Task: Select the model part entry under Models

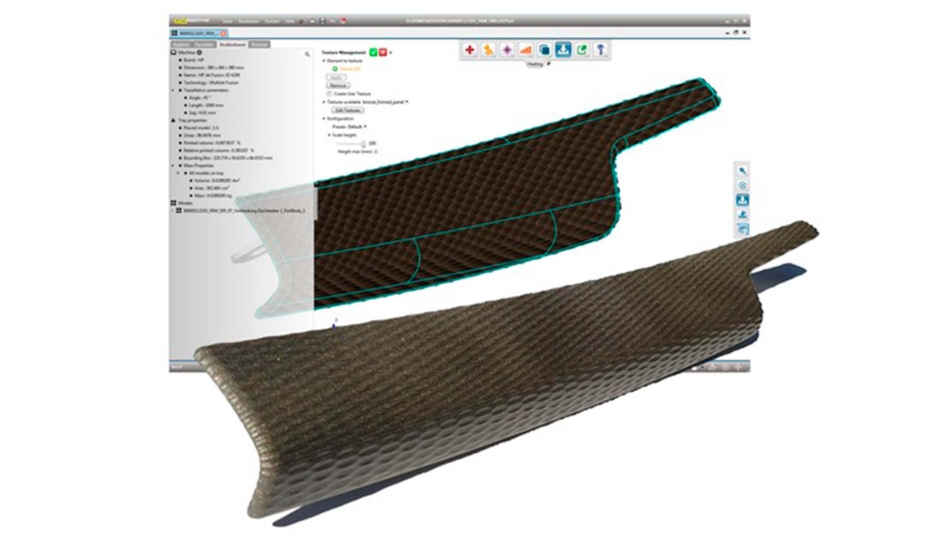Action: tap(244, 211)
